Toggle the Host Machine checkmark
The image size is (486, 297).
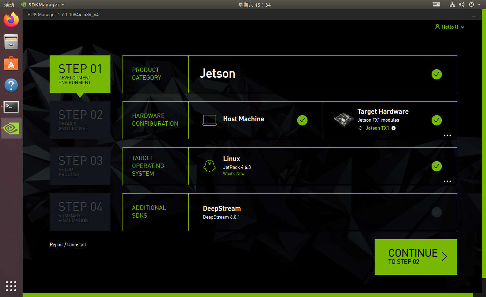pos(302,120)
